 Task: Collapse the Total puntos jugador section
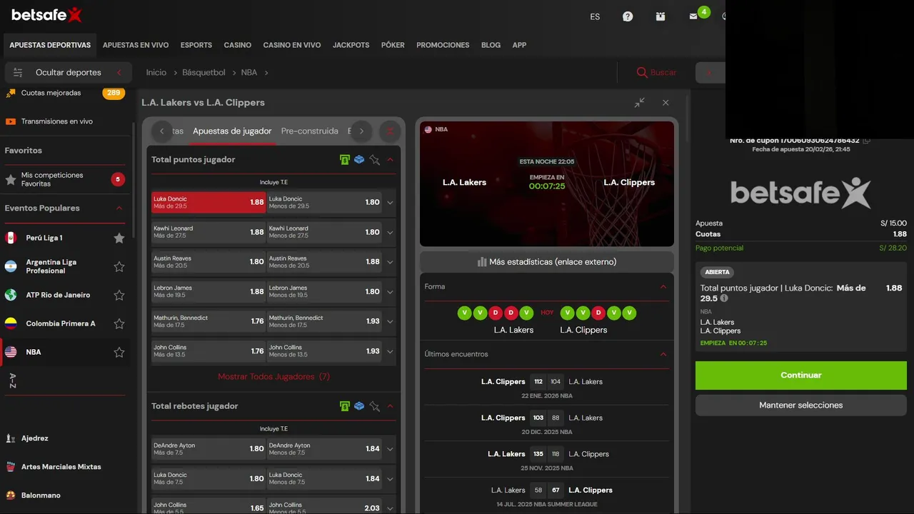pos(390,160)
